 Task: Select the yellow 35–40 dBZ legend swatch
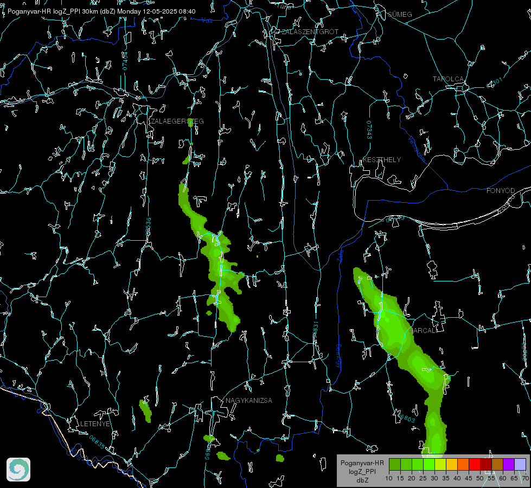pos(452,464)
